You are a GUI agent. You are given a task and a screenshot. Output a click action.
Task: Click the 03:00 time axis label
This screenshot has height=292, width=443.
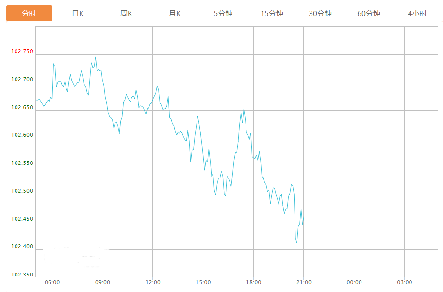[x=404, y=282]
